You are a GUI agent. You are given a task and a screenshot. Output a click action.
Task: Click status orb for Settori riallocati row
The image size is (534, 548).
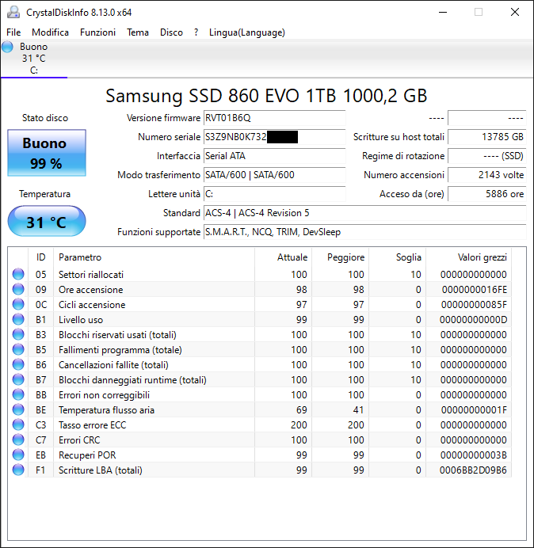[x=18, y=274]
